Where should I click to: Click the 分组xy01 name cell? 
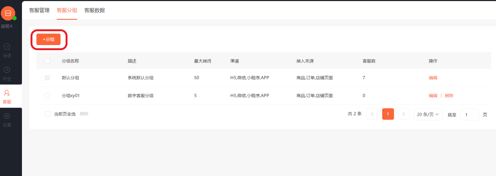coord(71,95)
